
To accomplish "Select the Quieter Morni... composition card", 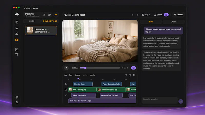I will tap(41, 30).
